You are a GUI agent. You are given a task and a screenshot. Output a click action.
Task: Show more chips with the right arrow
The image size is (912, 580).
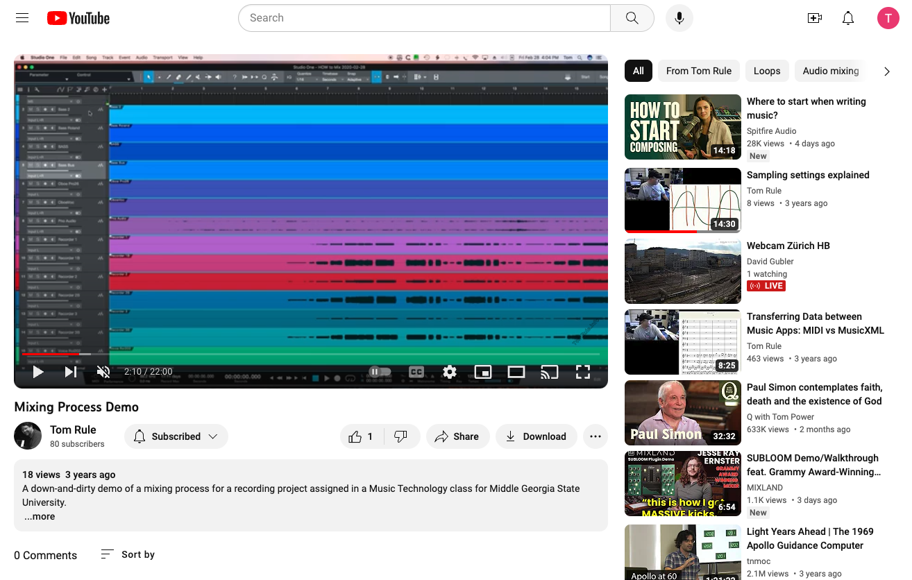(x=887, y=71)
